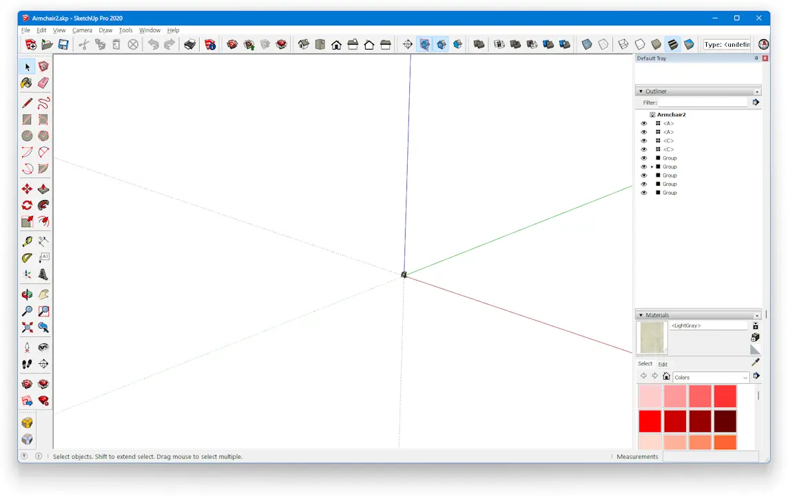Switch to Materials Select tab
The width and height of the screenshot is (788, 496).
click(645, 363)
